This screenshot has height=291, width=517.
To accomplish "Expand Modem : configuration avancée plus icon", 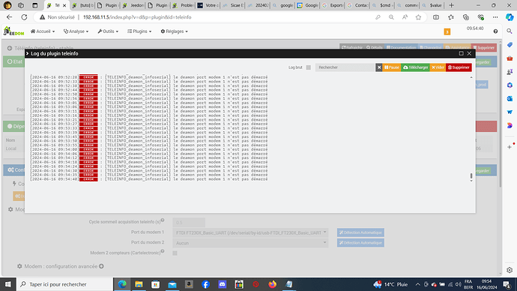I will pyautogui.click(x=102, y=266).
